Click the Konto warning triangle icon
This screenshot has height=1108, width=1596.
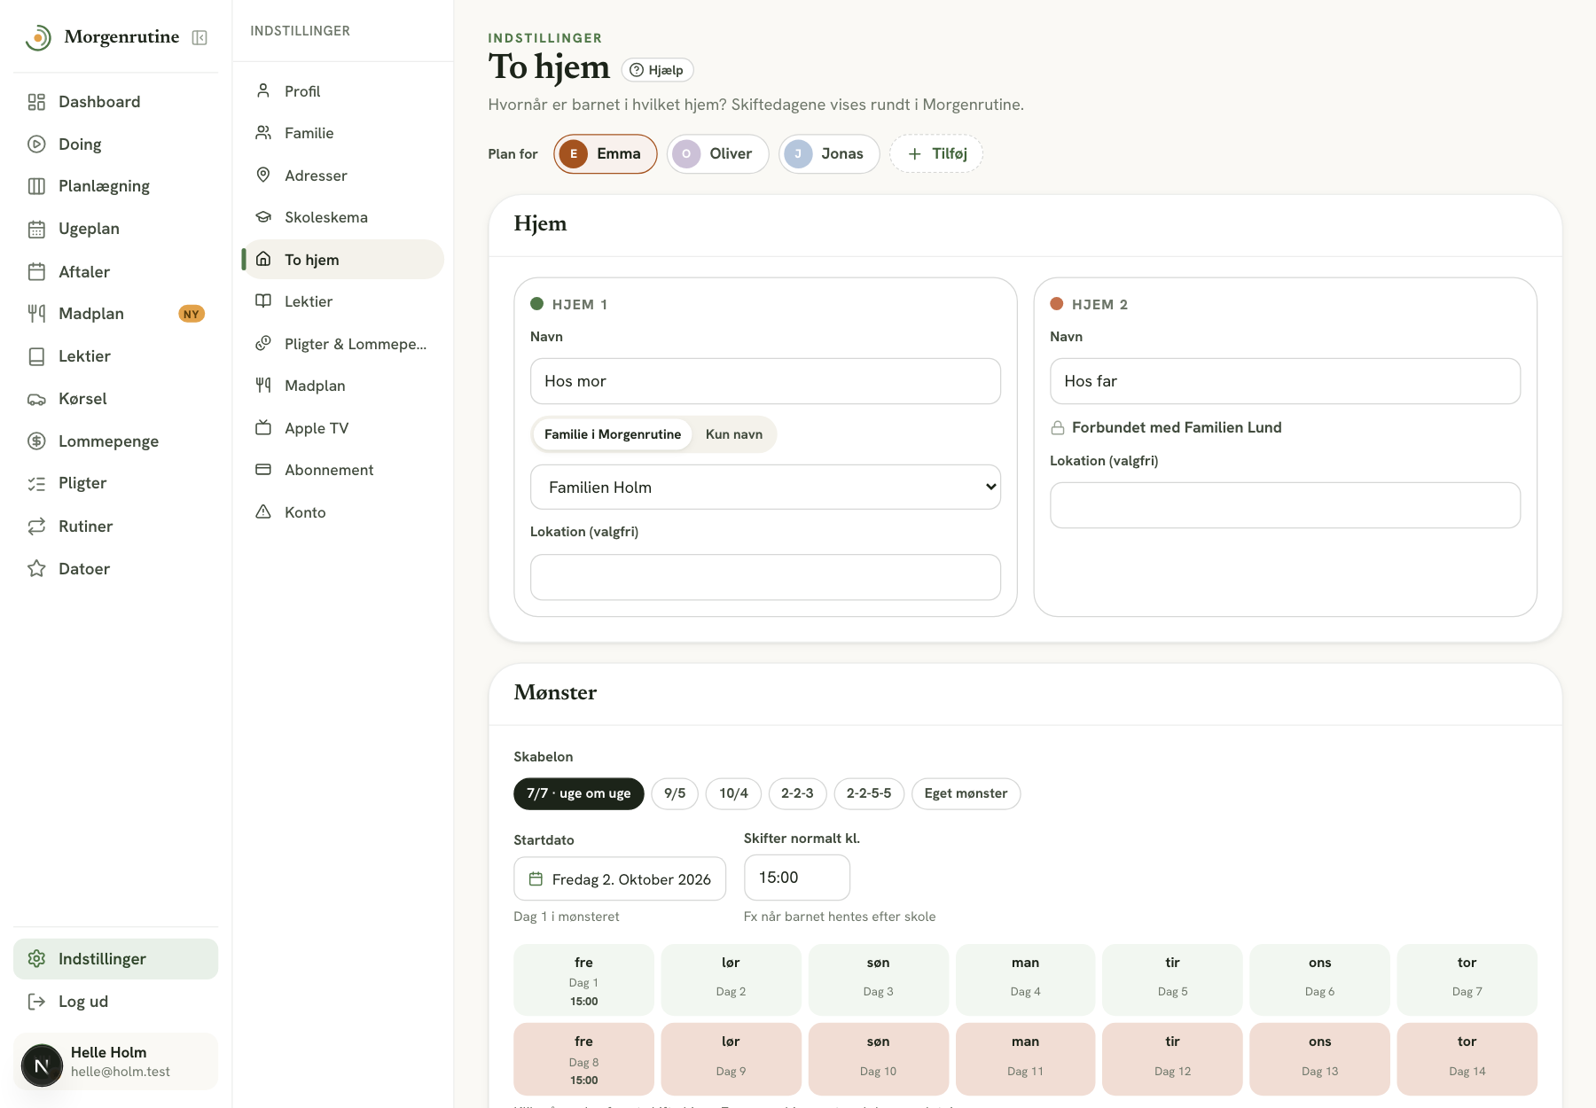(x=263, y=511)
